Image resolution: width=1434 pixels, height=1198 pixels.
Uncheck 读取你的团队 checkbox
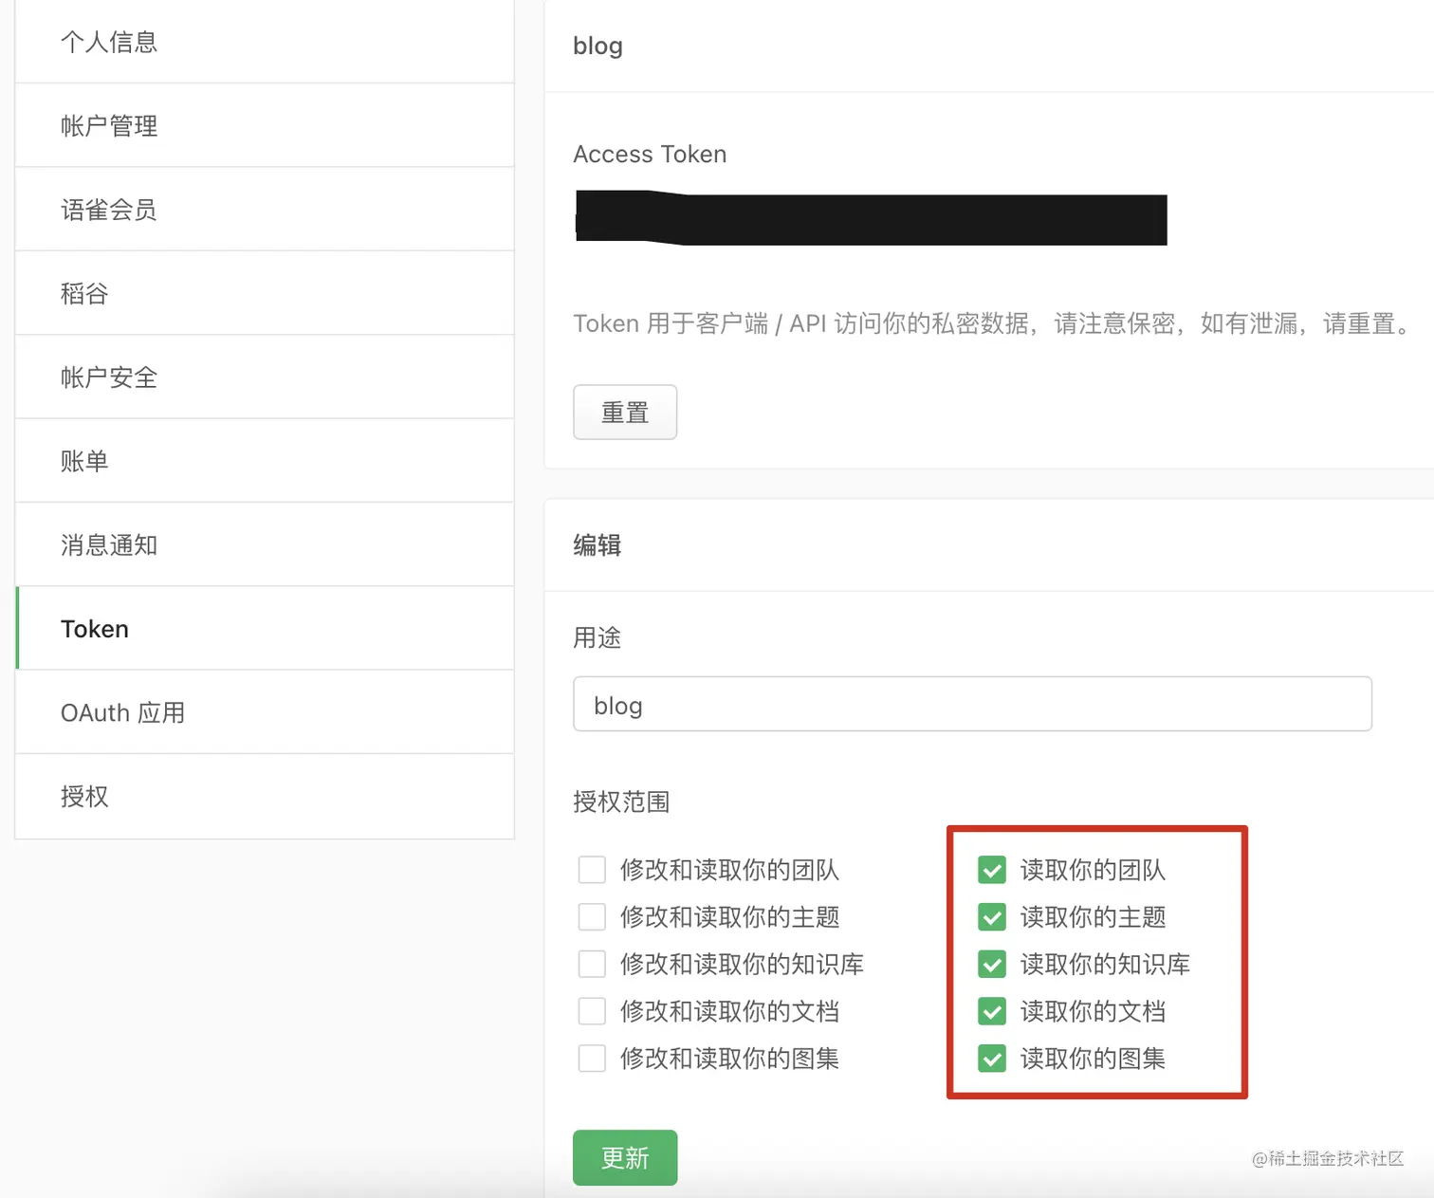click(x=992, y=870)
